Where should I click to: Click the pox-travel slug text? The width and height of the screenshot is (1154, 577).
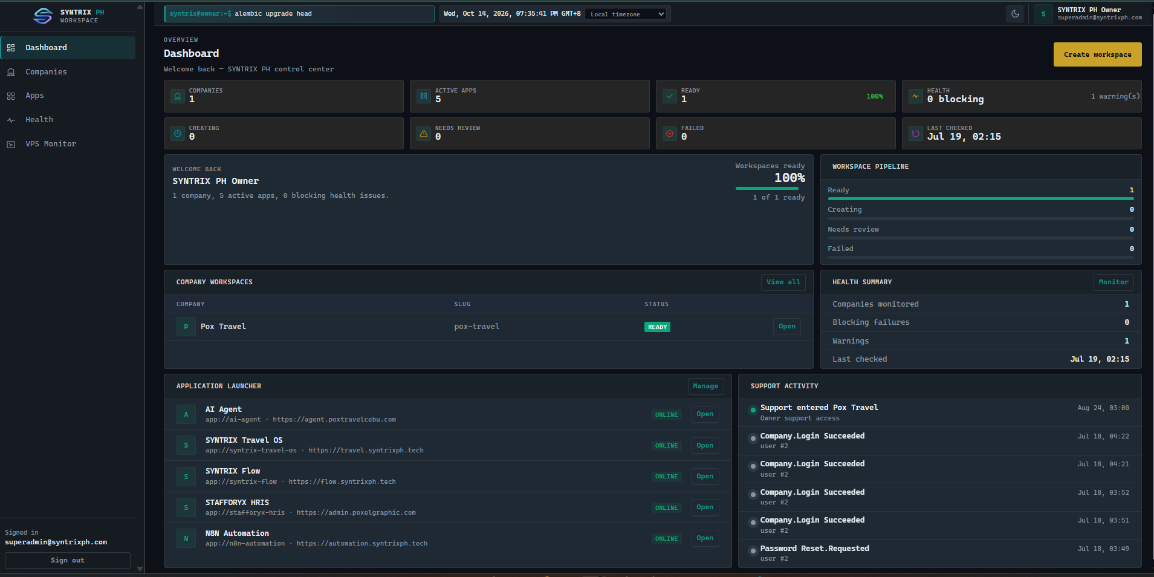tap(477, 327)
